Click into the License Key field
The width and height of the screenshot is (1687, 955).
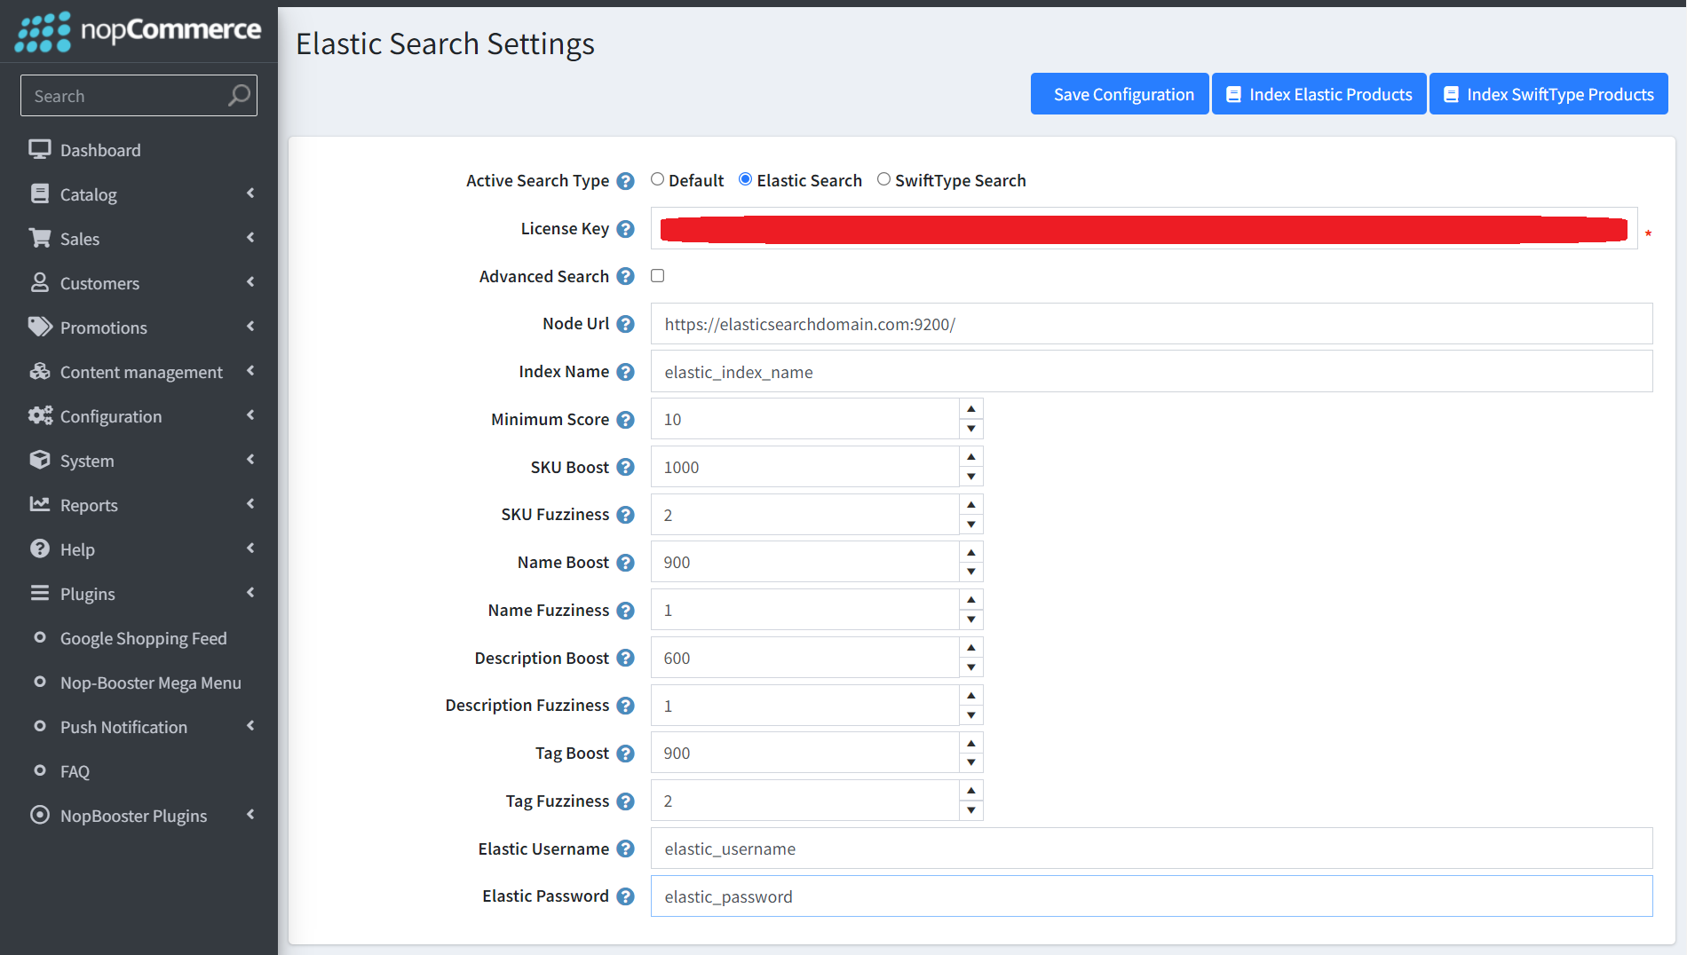1144,229
